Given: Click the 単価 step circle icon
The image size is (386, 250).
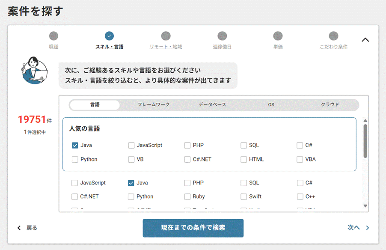Looking at the screenshot, I should [x=278, y=36].
